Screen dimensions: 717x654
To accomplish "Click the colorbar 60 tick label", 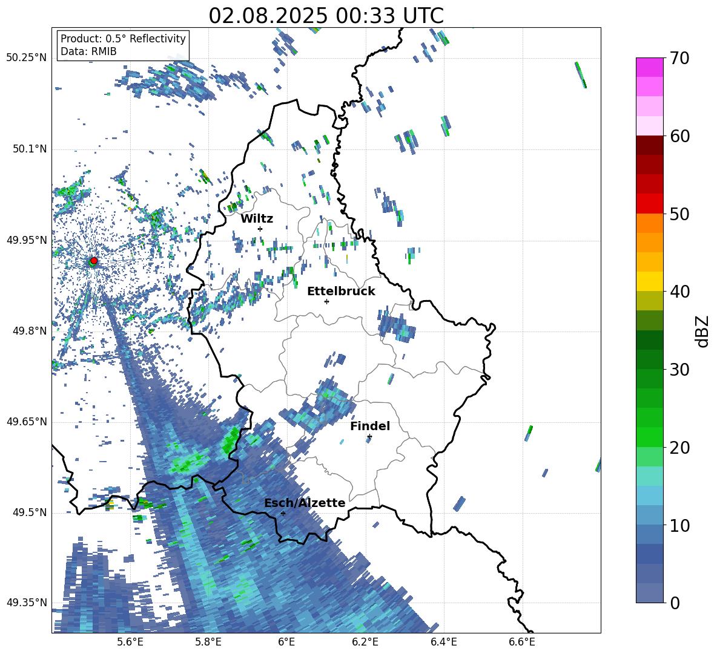I will point(679,136).
